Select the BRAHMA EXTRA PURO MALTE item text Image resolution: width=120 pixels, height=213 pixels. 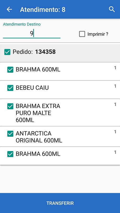coord(38,113)
